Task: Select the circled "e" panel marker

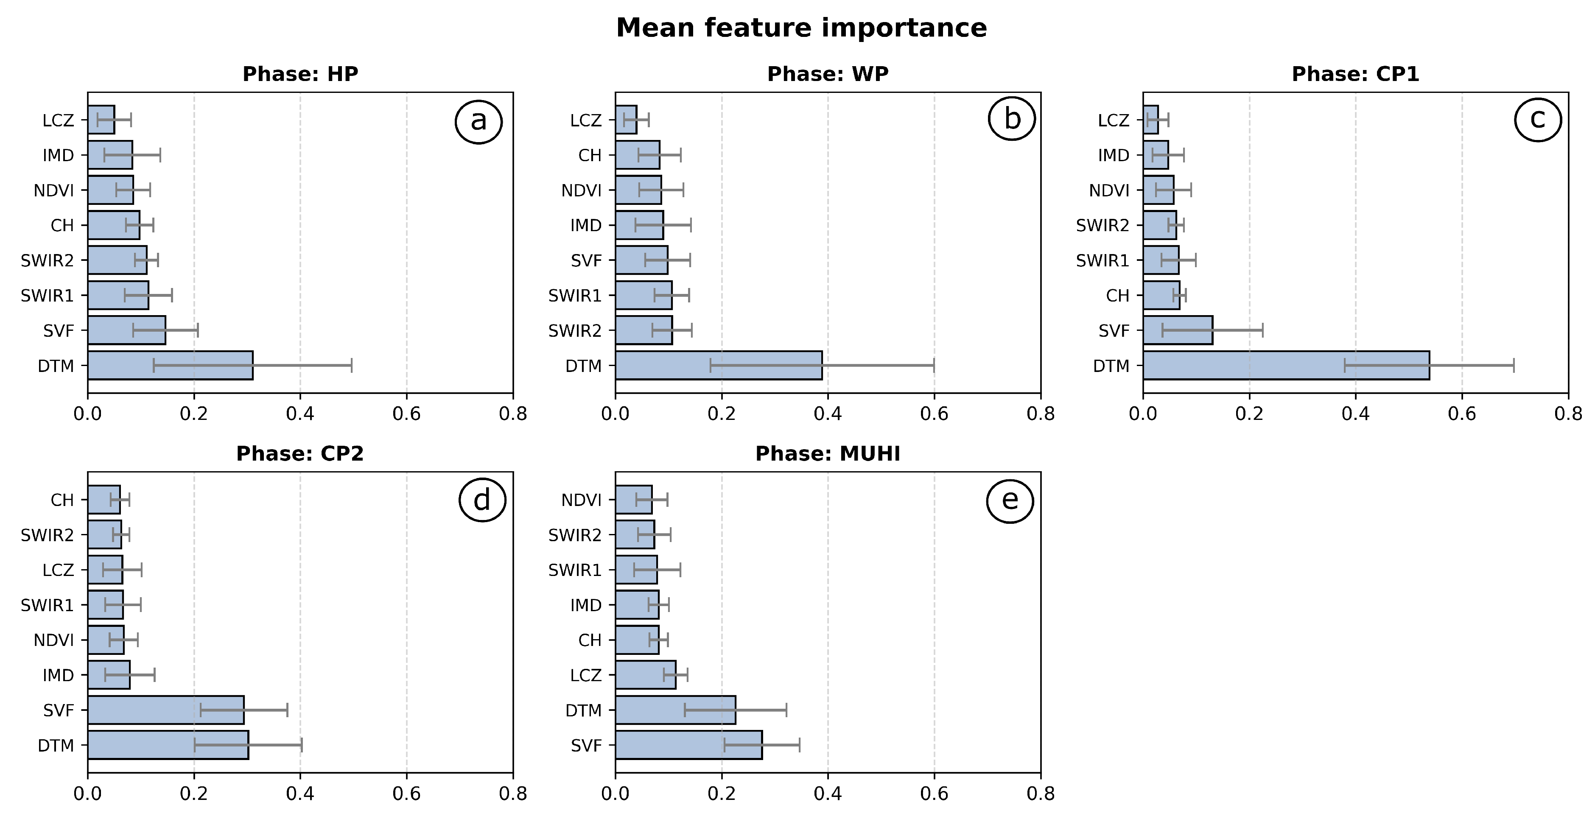Action: pos(1010,499)
